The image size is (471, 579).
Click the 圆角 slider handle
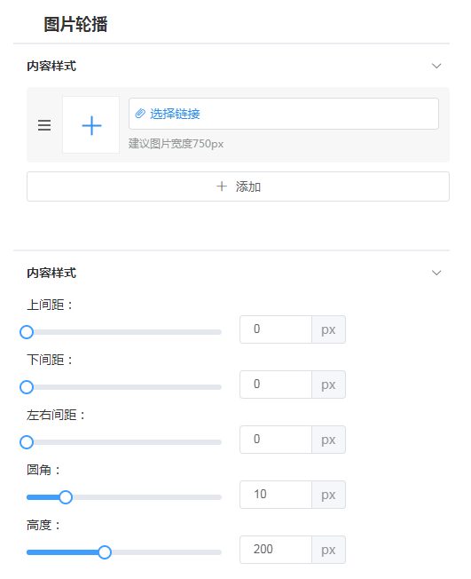point(66,497)
